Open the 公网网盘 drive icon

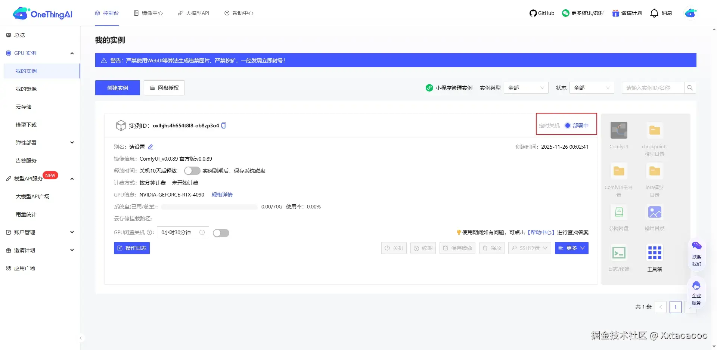619,212
